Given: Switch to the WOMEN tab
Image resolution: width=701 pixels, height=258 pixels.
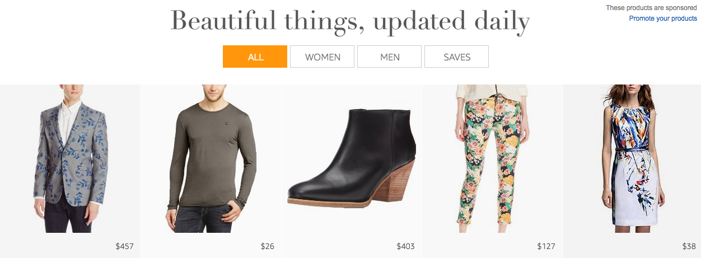Looking at the screenshot, I should click(323, 57).
